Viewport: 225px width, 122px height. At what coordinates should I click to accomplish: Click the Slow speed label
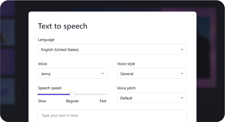click(42, 101)
